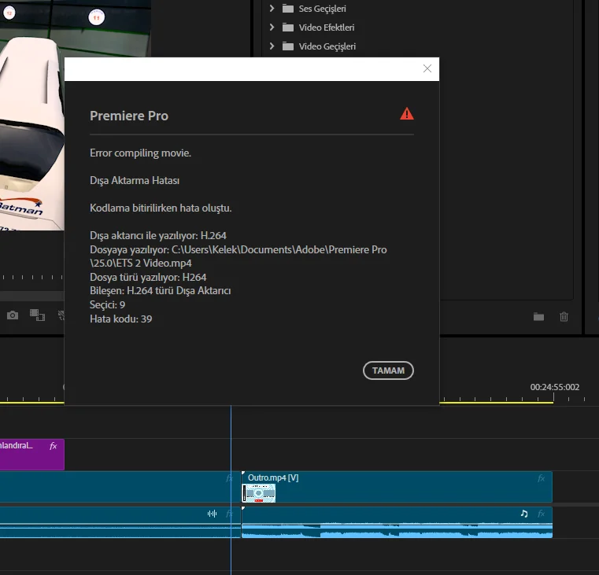This screenshot has height=575, width=599.
Task: Select the Video Geçişleri tree item
Action: pyautogui.click(x=327, y=46)
